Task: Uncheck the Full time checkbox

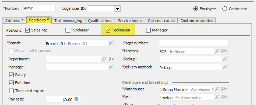Action: (11, 83)
